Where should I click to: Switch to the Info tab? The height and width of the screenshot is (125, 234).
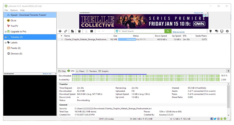(71, 71)
